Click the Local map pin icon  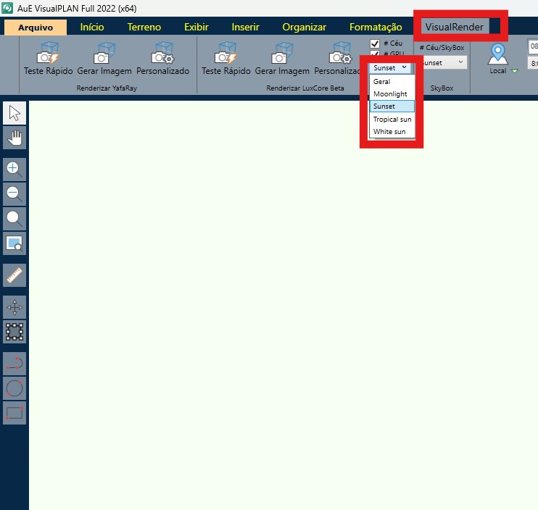point(497,54)
